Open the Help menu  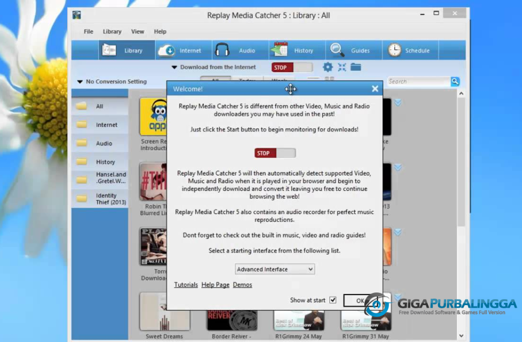[x=160, y=32]
